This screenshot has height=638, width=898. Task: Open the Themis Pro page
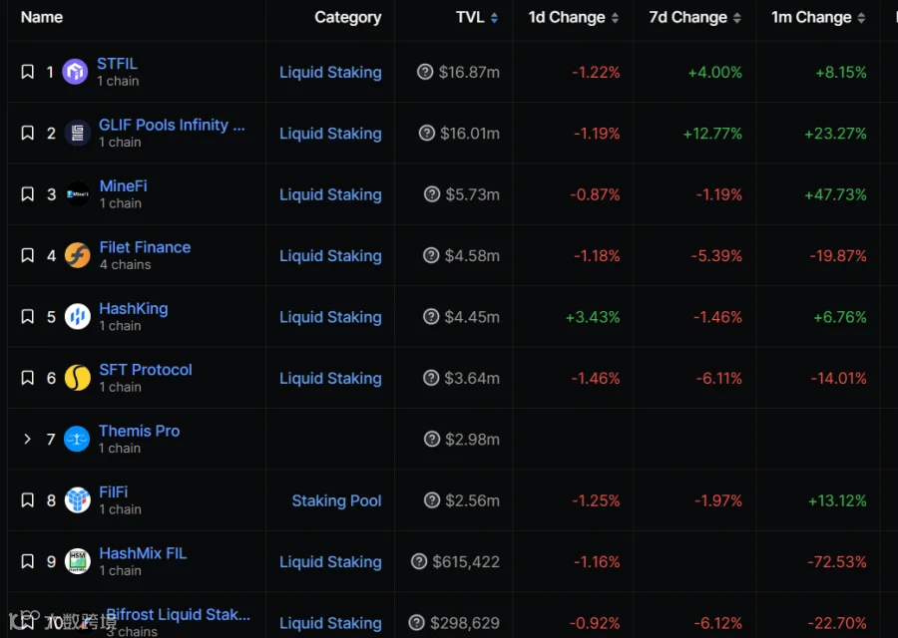click(x=139, y=431)
